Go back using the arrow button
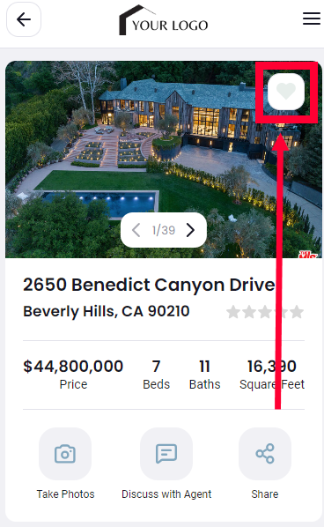This screenshot has width=324, height=527. pos(24,19)
